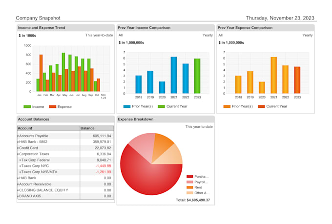Select the 2021 bar in Prev Year Expense Comparison
The width and height of the screenshot is (332, 224).
[273, 75]
